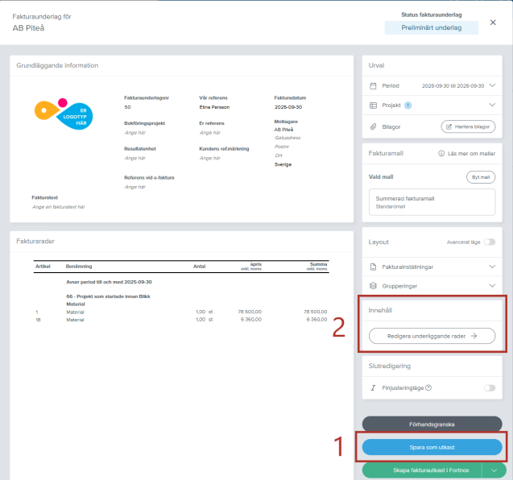Click the Byt mall button
513x480 pixels.
point(480,176)
